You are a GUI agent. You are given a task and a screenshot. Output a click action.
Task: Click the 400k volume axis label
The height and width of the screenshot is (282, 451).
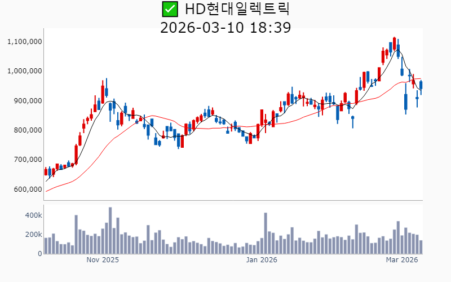[x=33, y=215]
